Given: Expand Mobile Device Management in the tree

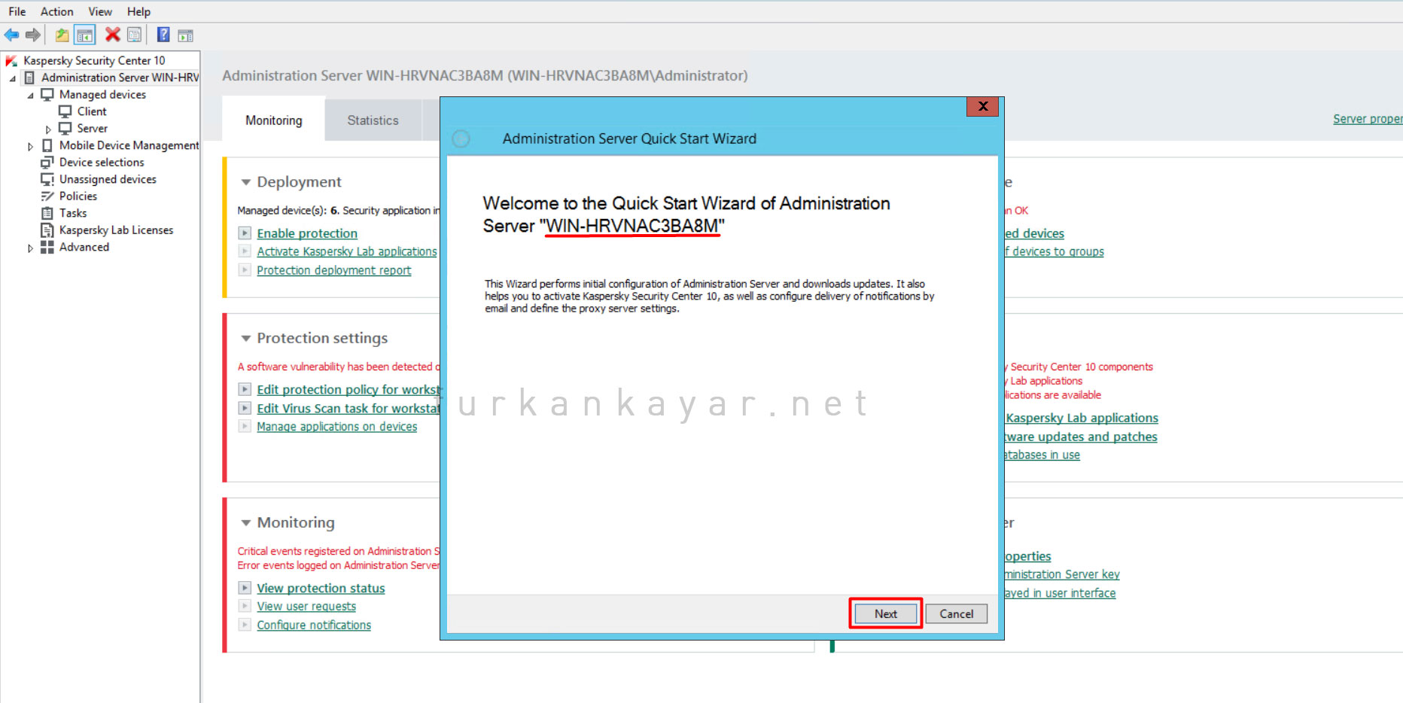Looking at the screenshot, I should point(30,145).
